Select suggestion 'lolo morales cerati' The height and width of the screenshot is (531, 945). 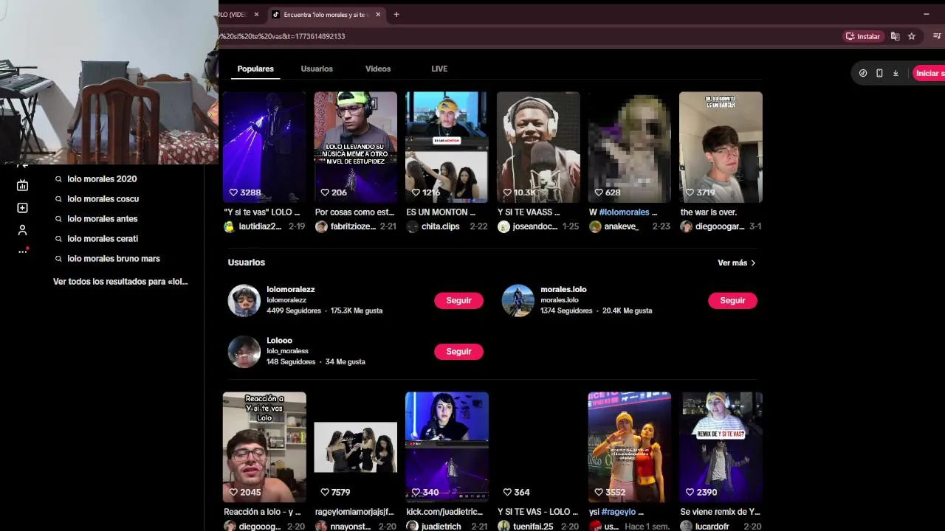[x=103, y=239]
